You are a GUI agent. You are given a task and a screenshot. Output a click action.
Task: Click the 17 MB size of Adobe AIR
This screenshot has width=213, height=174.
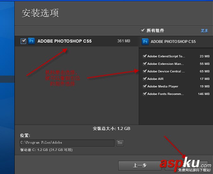(x=205, y=79)
